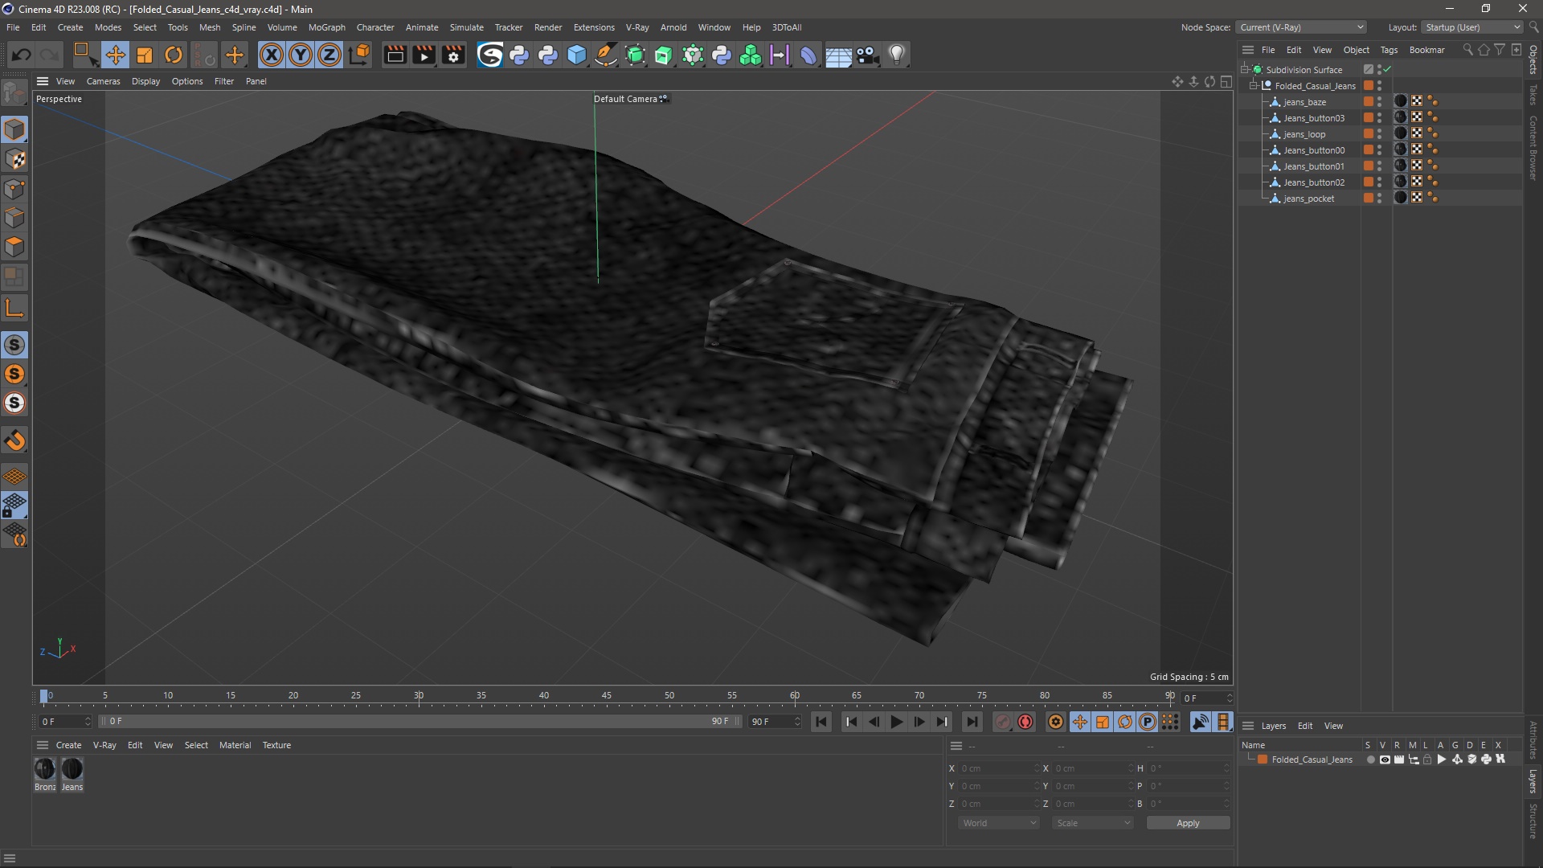Select jeans_baze object in tree
This screenshot has width=1543, height=868.
(1304, 102)
